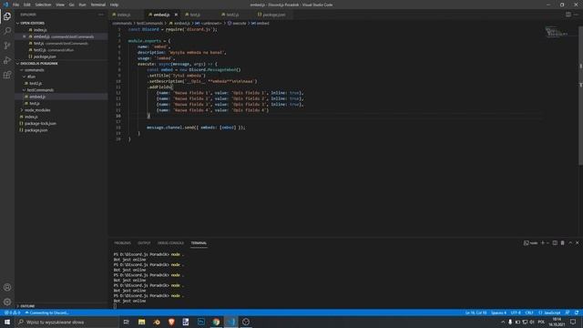Image resolution: width=583 pixels, height=328 pixels.
Task: Click the Task View taskbar button
Action: [x=127, y=322]
